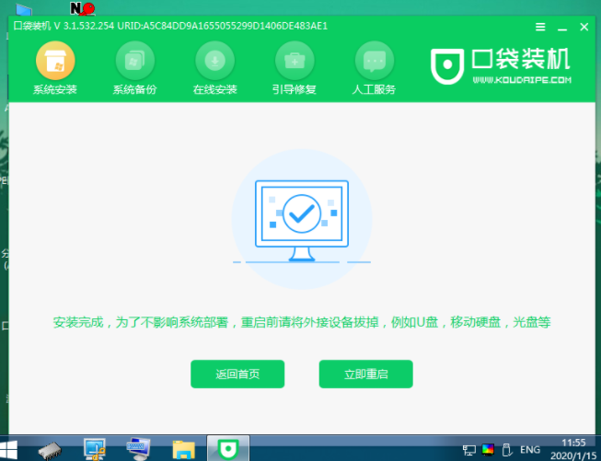
Task: Open the 引导修复 (Boot Repair) tool
Action: (295, 69)
